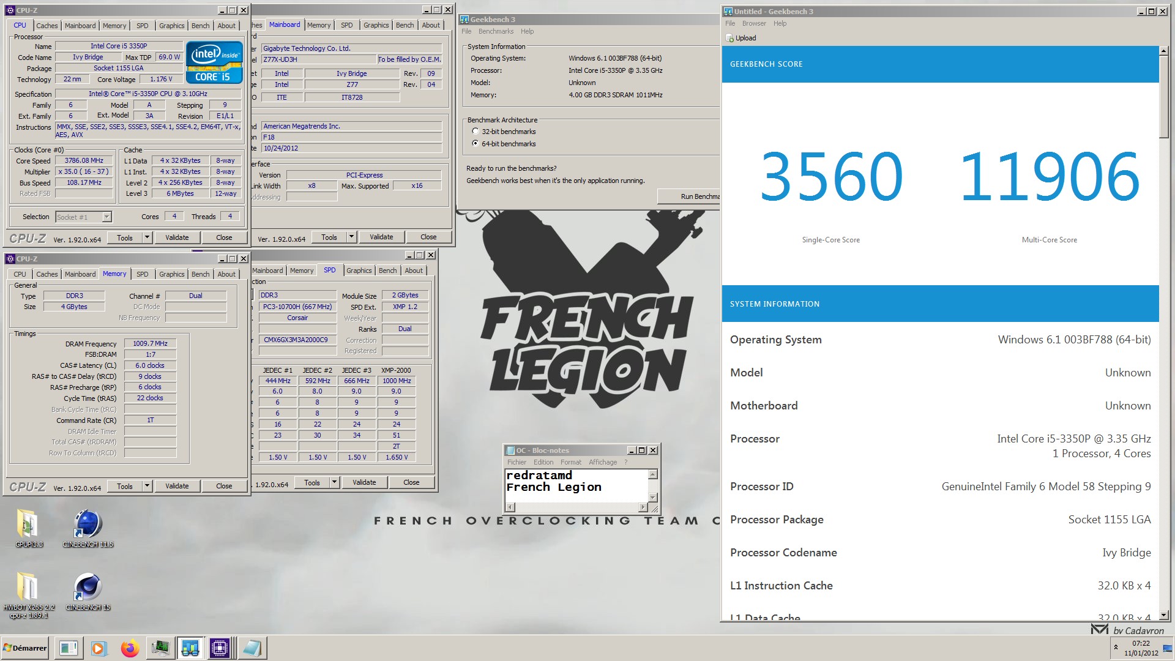
Task: Open Tools dropdown arrow in Memory window
Action: 147,486
